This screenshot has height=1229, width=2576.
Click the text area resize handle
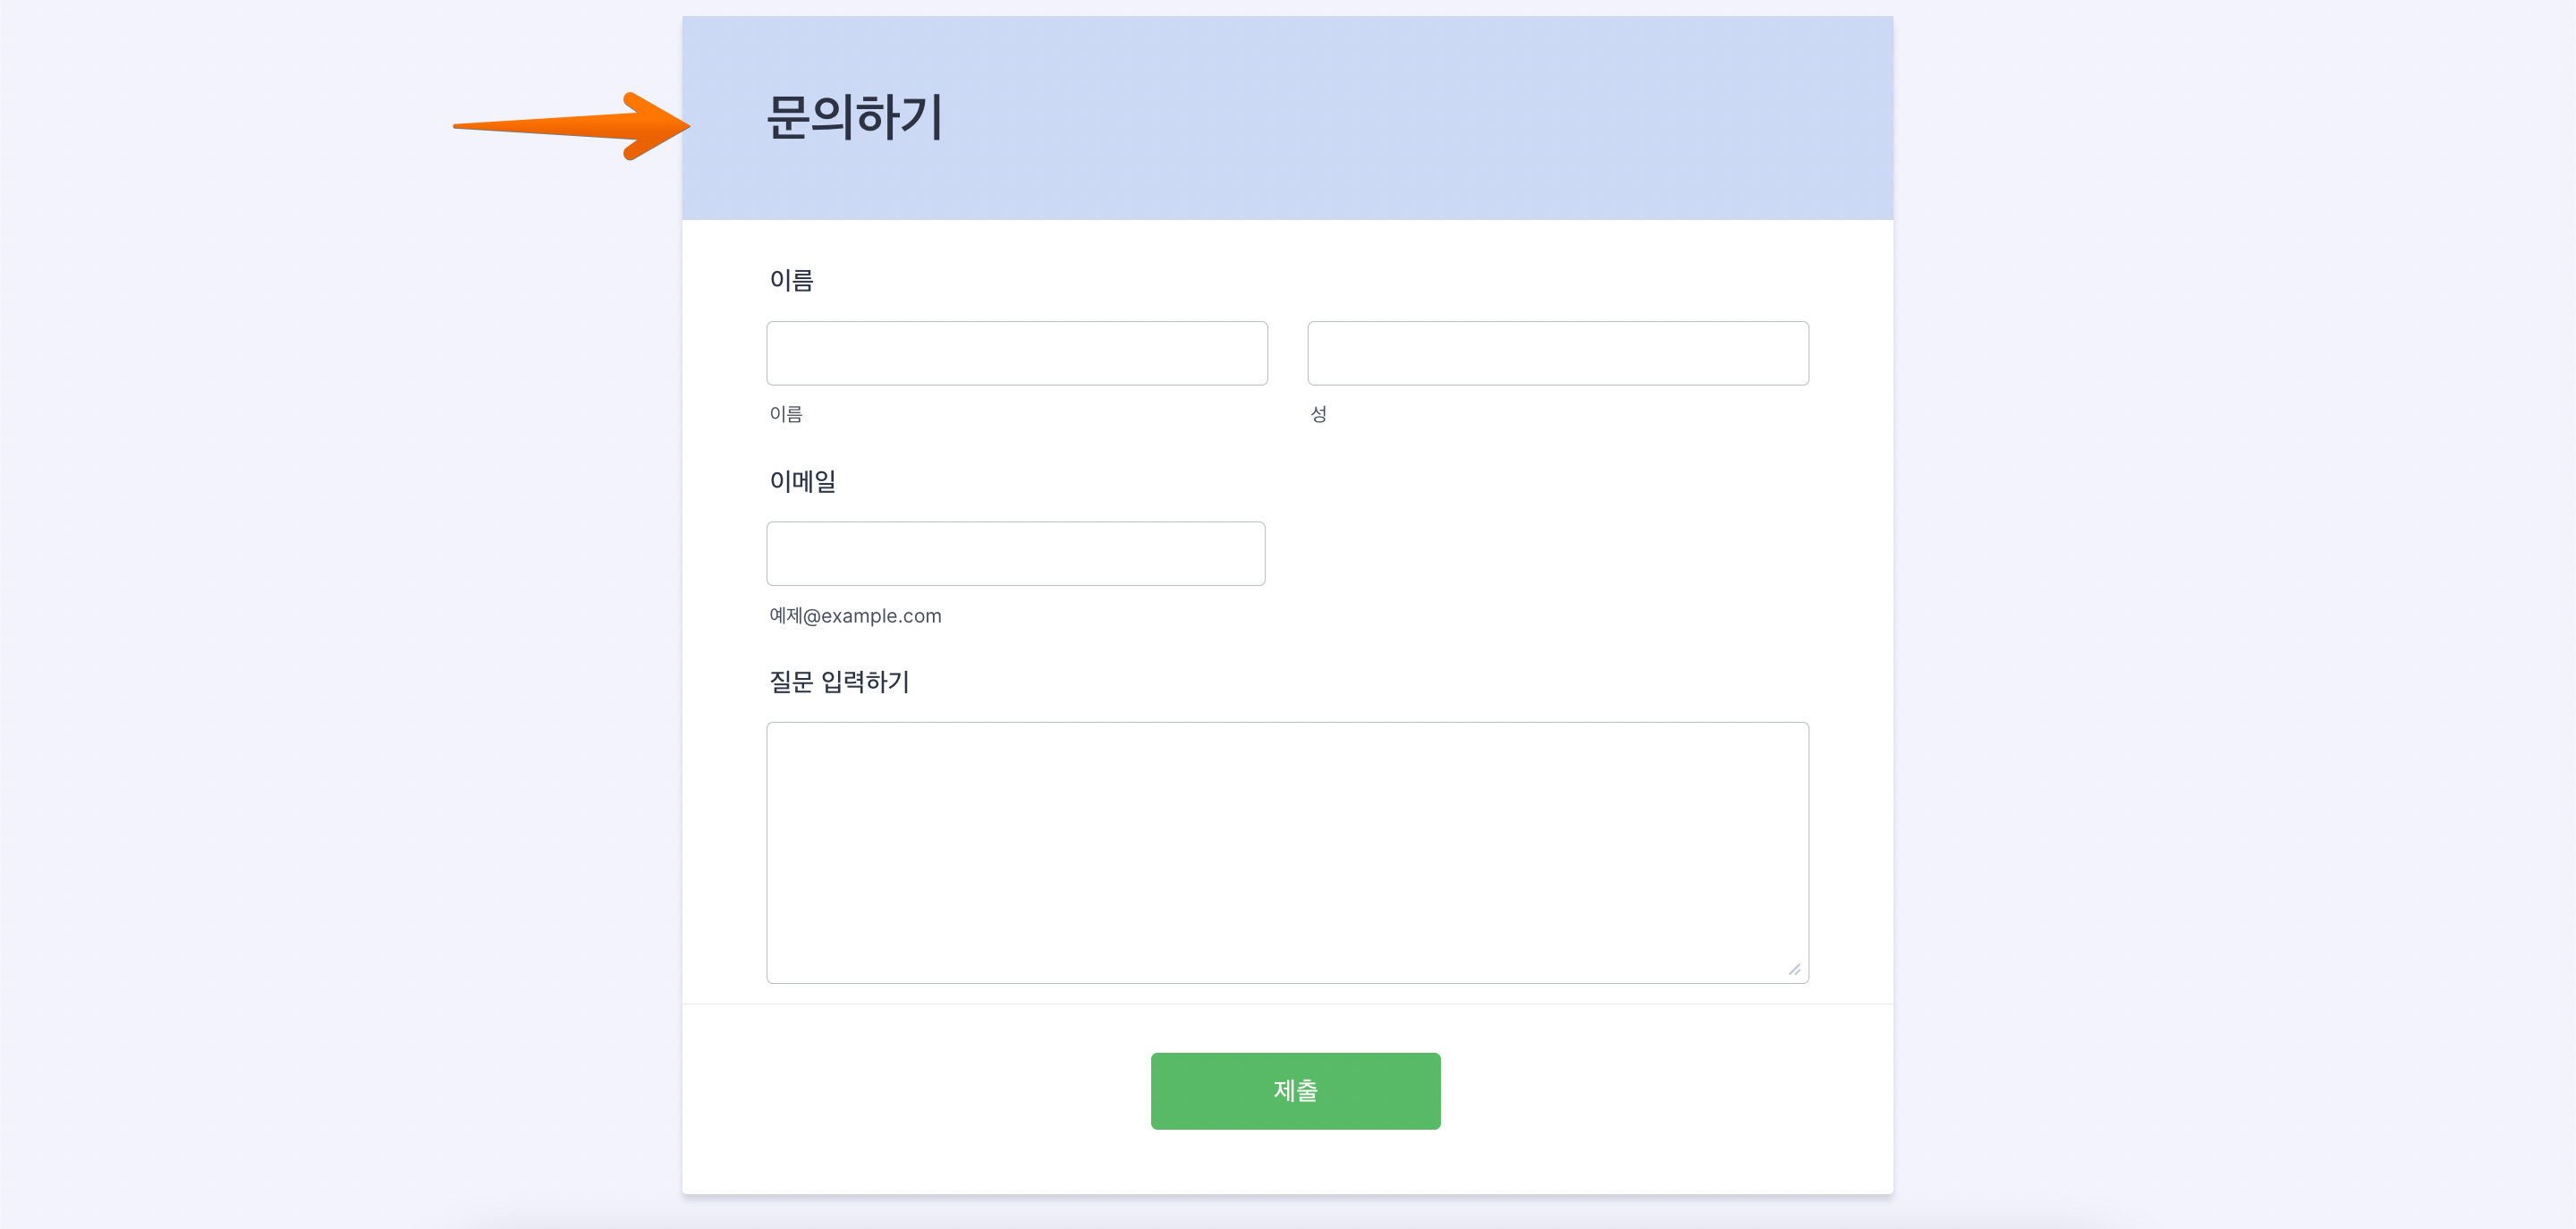click(1794, 969)
